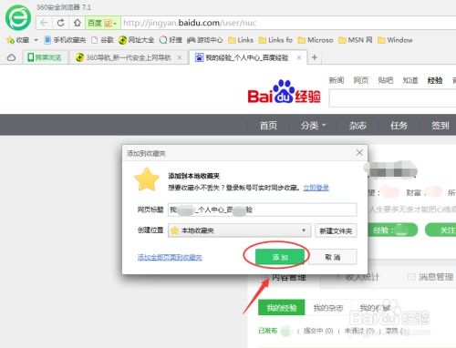Filter by 已发布 status
This screenshot has height=348, width=456.
tap(268, 331)
